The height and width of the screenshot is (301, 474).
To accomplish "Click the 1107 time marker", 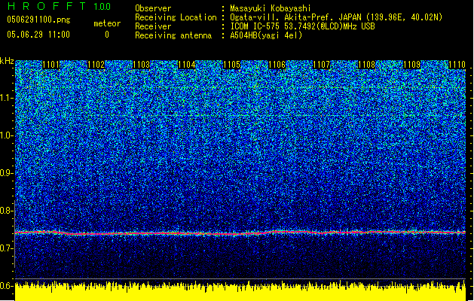I will coord(321,65).
